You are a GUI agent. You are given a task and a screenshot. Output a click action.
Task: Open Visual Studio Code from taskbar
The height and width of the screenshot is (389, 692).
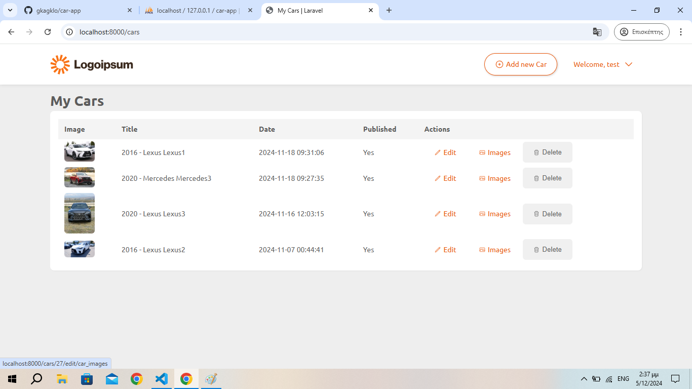coord(161,379)
